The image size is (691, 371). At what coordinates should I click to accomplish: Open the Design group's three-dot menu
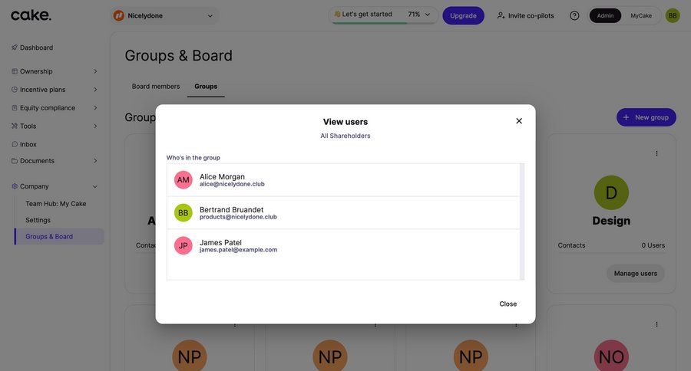pyautogui.click(x=656, y=153)
